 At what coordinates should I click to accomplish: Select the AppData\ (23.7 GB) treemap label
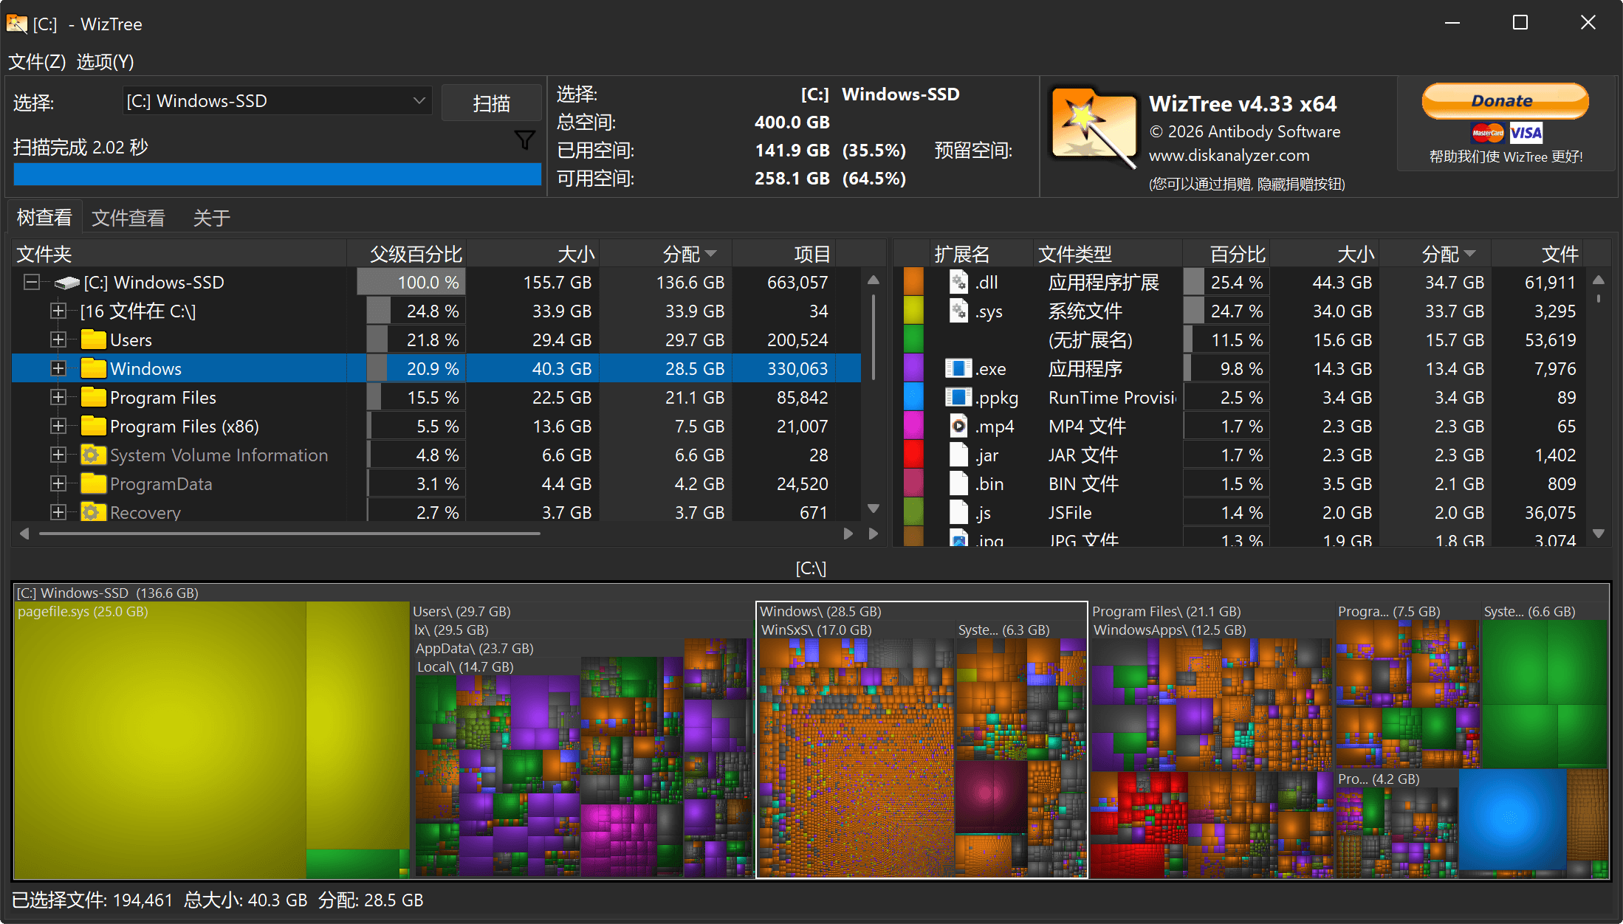point(474,648)
